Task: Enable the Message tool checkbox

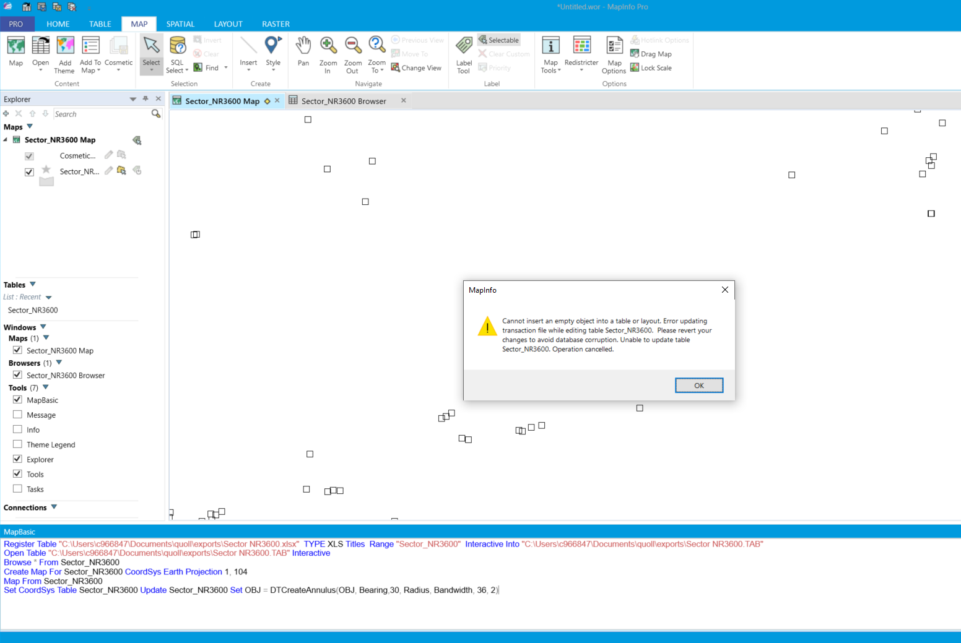Action: pos(17,415)
